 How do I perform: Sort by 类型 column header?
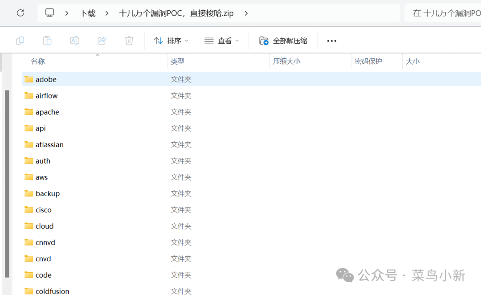pos(178,61)
